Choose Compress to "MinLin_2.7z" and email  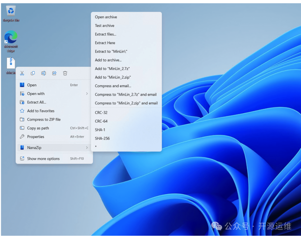pos(126,95)
